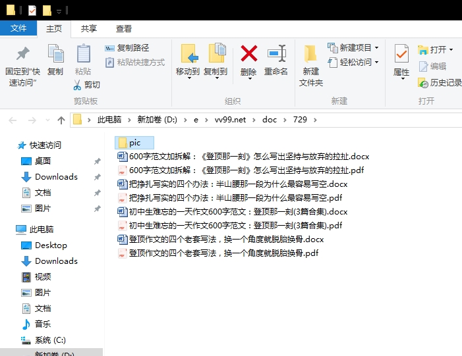The image size is (462, 356).
Task: Click 此电脑 in the address bar
Action: [x=109, y=120]
